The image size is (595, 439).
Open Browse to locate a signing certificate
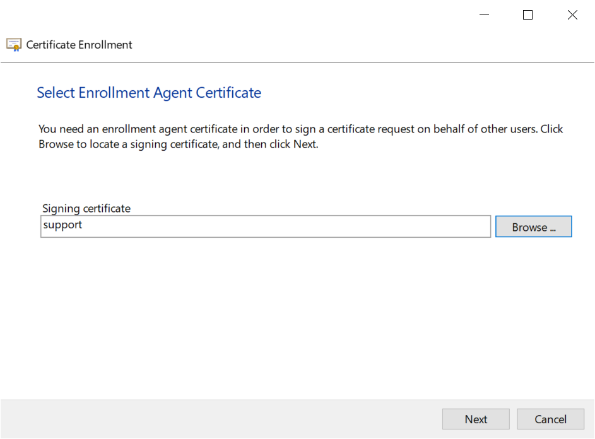coord(533,227)
